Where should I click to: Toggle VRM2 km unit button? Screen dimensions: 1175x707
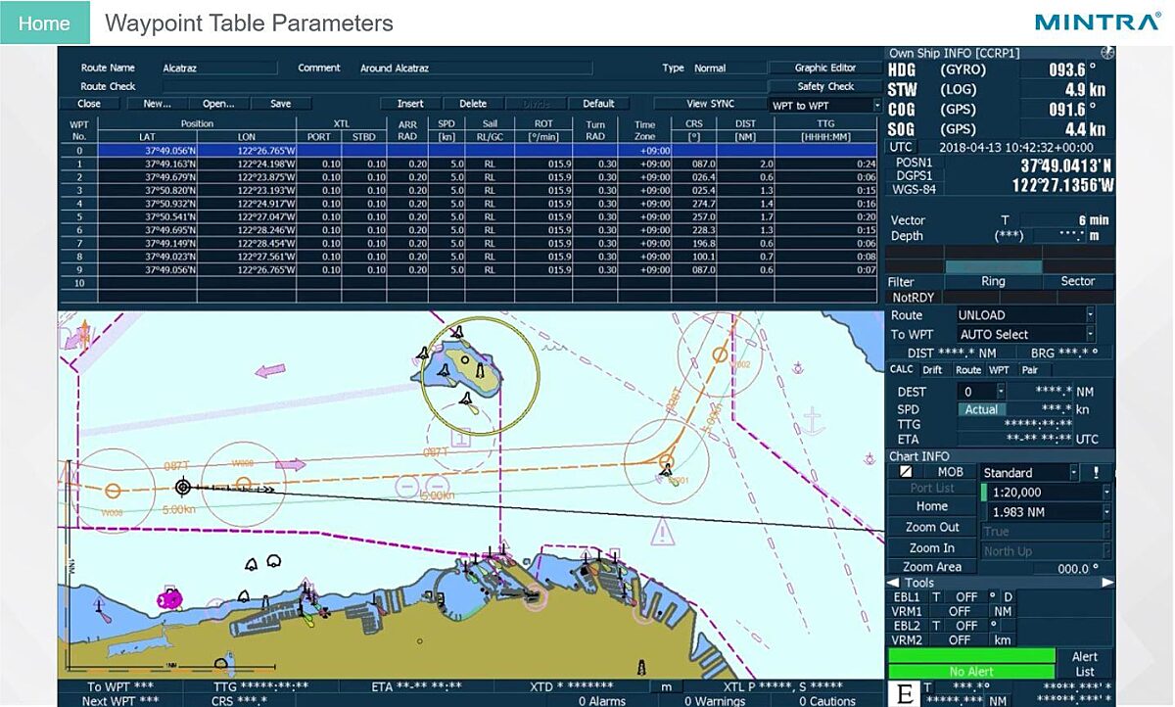1003,639
